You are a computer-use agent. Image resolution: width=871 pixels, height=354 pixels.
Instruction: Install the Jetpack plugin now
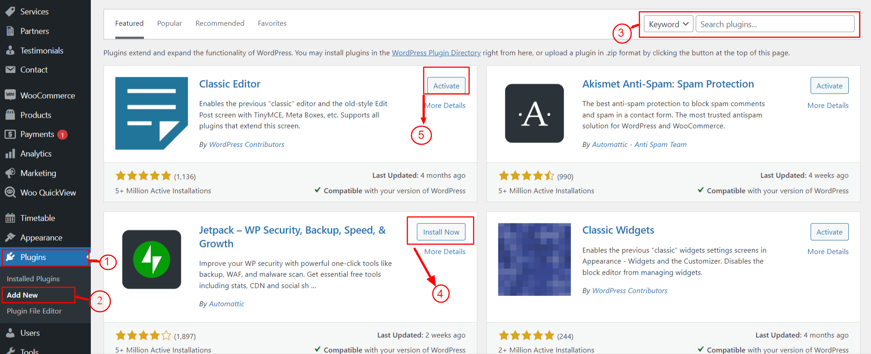(x=441, y=232)
